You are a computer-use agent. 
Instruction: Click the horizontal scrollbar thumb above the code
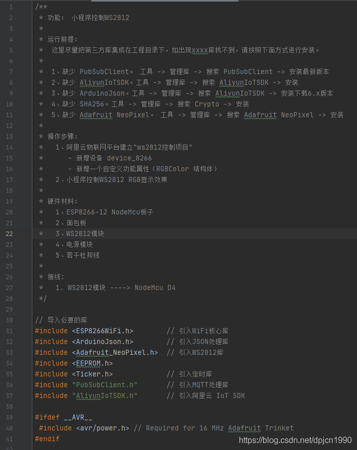(164, 1)
